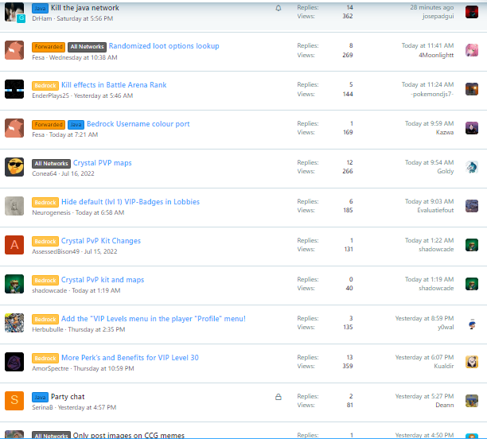Open SerinaB's profile link
The width and height of the screenshot is (487, 439).
[42, 407]
